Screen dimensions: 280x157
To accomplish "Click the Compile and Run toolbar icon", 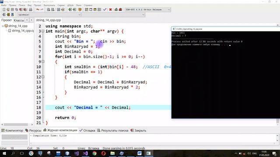I will [95, 10].
